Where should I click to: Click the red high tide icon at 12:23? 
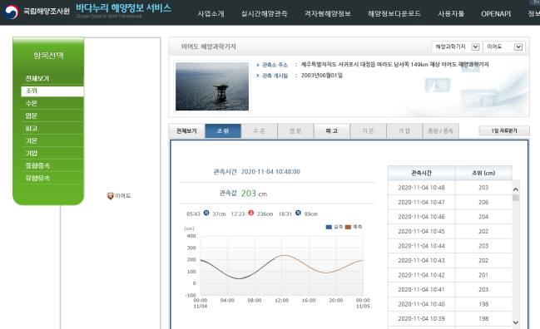tap(250, 214)
